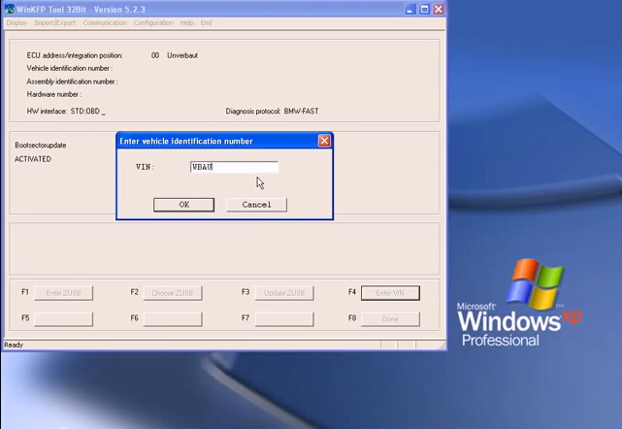Open the Import/Export menu
Image resolution: width=622 pixels, height=429 pixels.
(54, 22)
